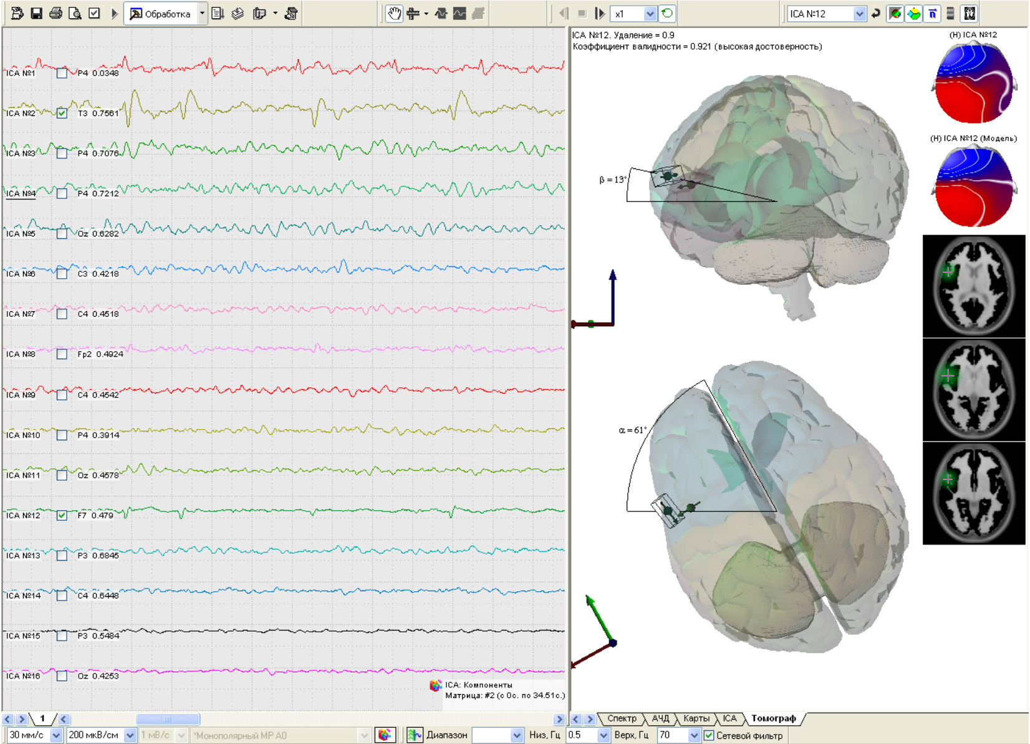Click the Print icon in toolbar
This screenshot has width=1030, height=744.
tap(55, 13)
